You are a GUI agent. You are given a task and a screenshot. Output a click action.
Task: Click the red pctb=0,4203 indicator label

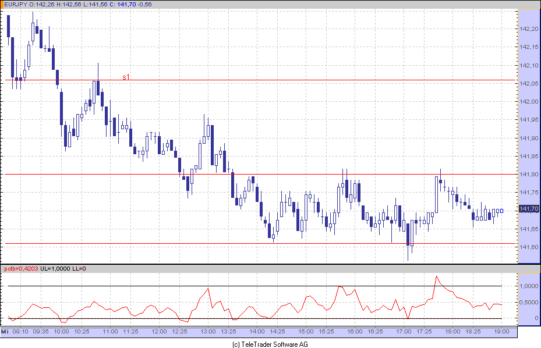21,268
